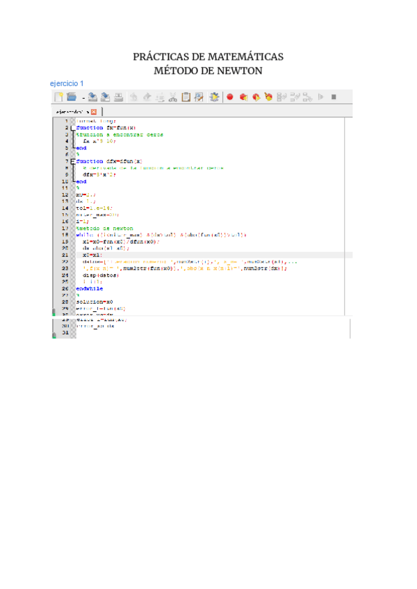The image size is (417, 589).
Task: Click the Cut scissors icon
Action: (173, 97)
